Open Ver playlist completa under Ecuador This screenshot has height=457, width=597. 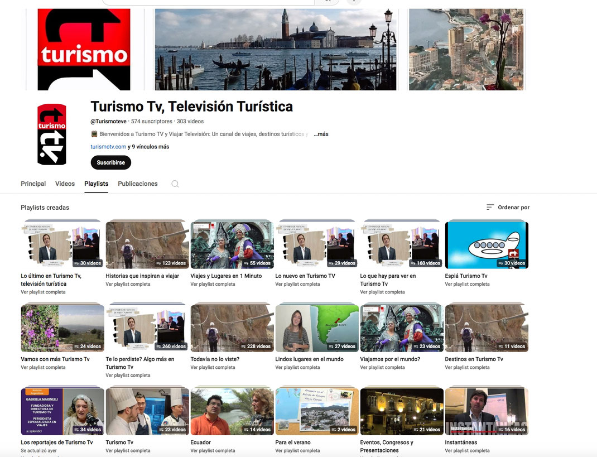click(x=213, y=450)
